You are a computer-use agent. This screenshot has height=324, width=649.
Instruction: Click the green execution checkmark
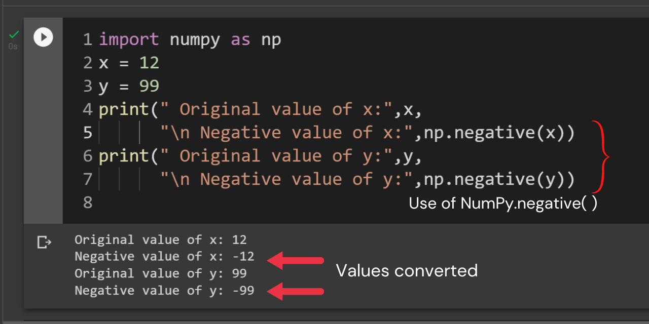point(13,34)
